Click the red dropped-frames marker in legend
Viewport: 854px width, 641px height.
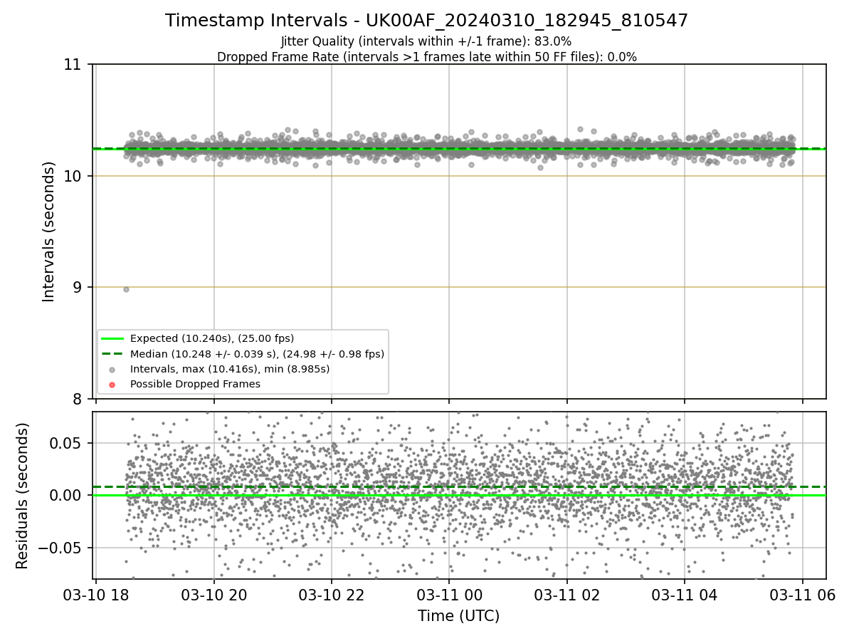point(112,385)
